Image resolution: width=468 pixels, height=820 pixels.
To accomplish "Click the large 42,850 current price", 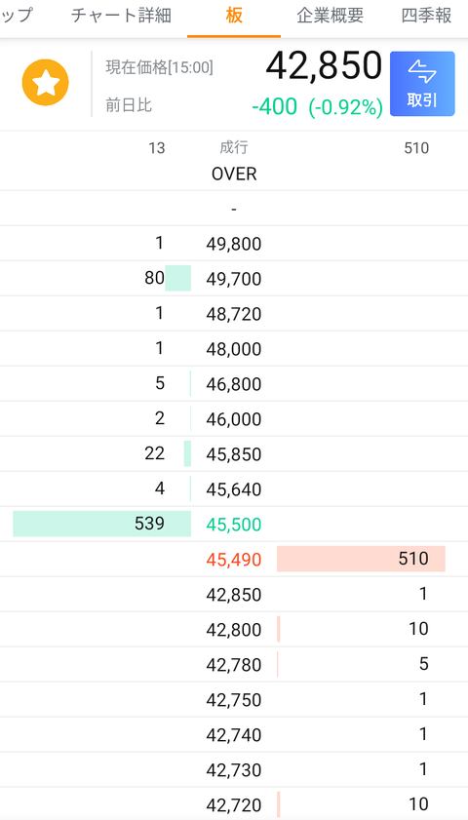I will pyautogui.click(x=325, y=65).
